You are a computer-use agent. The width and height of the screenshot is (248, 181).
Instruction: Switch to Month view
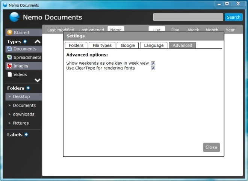coord(212,30)
